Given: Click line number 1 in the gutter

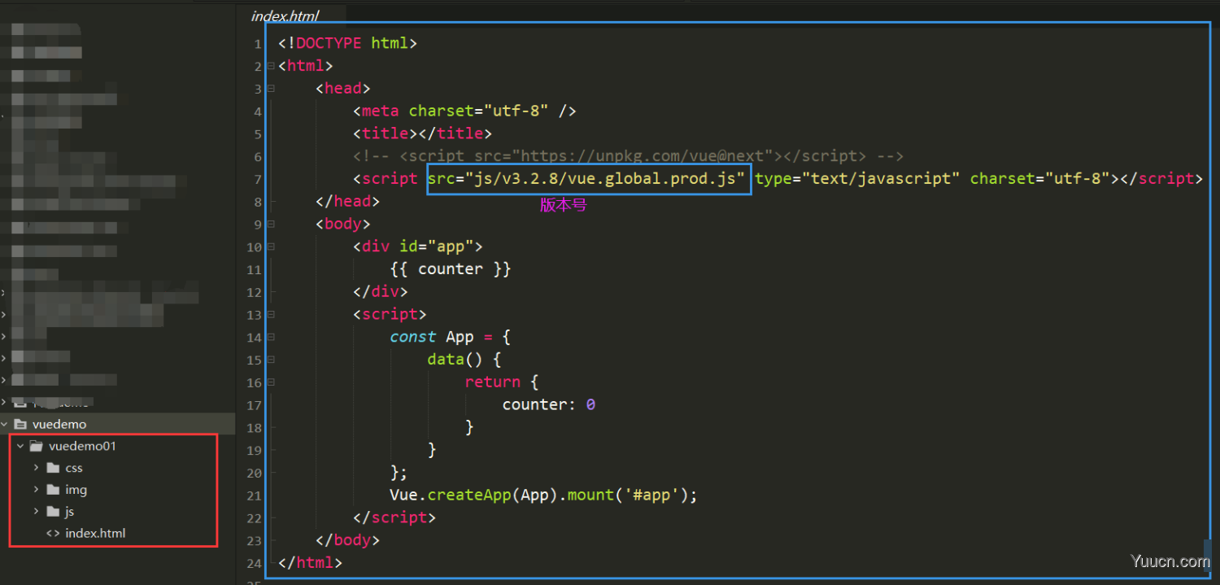Looking at the screenshot, I should [258, 43].
